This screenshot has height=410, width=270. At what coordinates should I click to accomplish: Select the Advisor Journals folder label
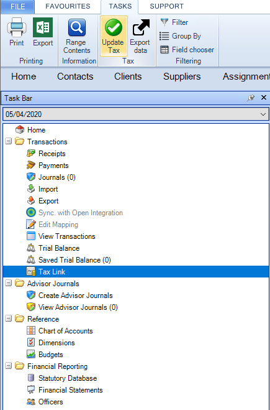pos(53,284)
